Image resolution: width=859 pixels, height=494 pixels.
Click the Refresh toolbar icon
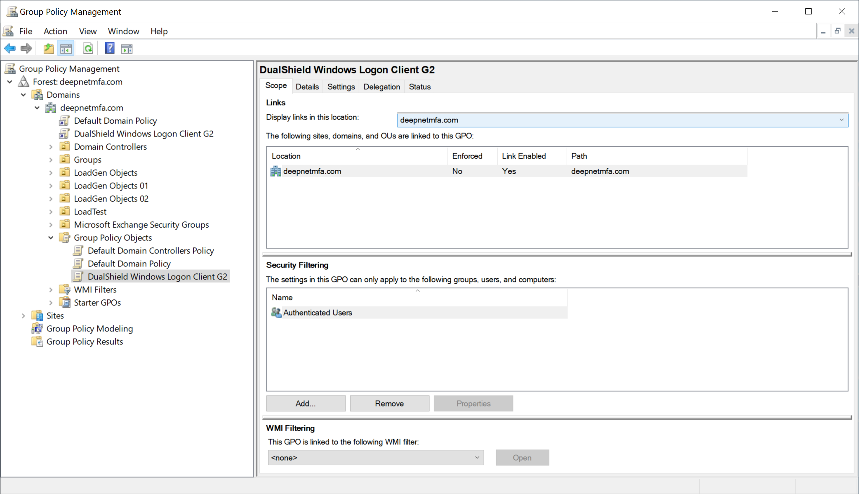88,49
